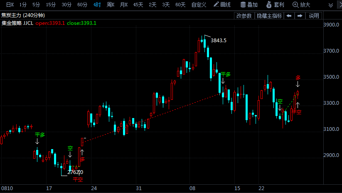This screenshot has width=342, height=193.
Task: Click the 放大 zoom tool
Action: [301, 5]
